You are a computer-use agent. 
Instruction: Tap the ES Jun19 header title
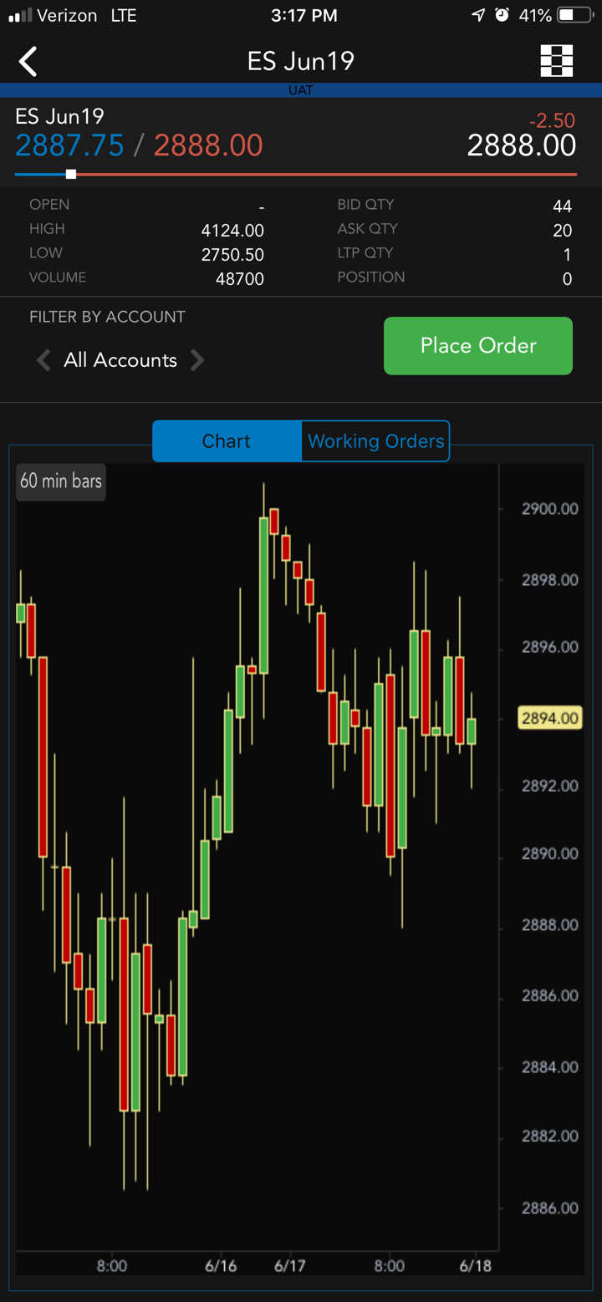click(301, 61)
